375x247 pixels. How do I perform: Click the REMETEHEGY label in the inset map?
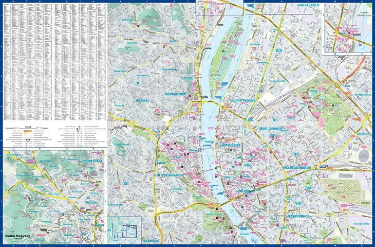click(x=92, y=161)
